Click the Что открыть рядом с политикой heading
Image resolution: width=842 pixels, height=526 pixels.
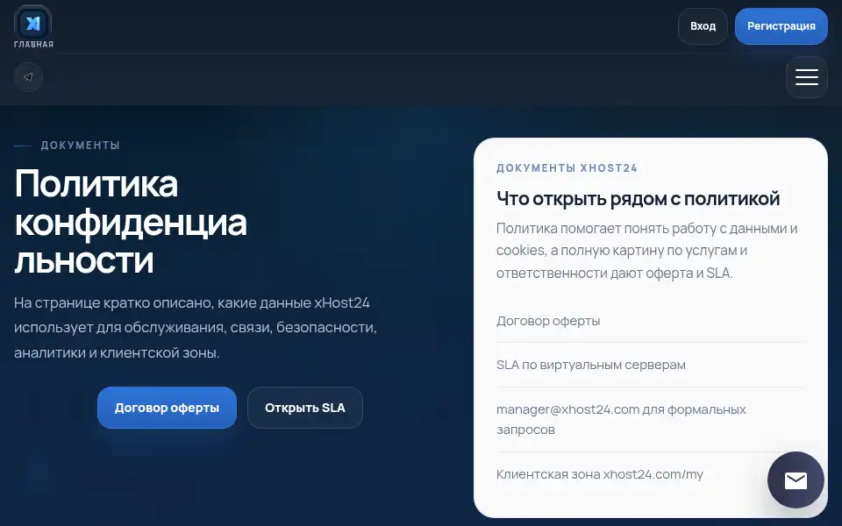[x=638, y=199]
